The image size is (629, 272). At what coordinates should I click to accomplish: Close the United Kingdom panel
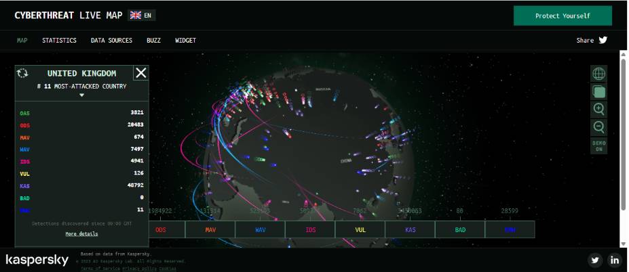[140, 73]
